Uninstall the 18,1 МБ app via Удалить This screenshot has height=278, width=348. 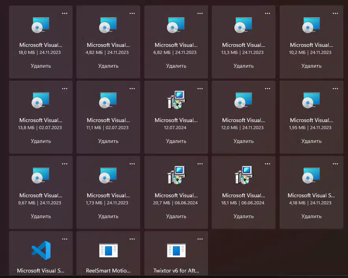point(244,217)
